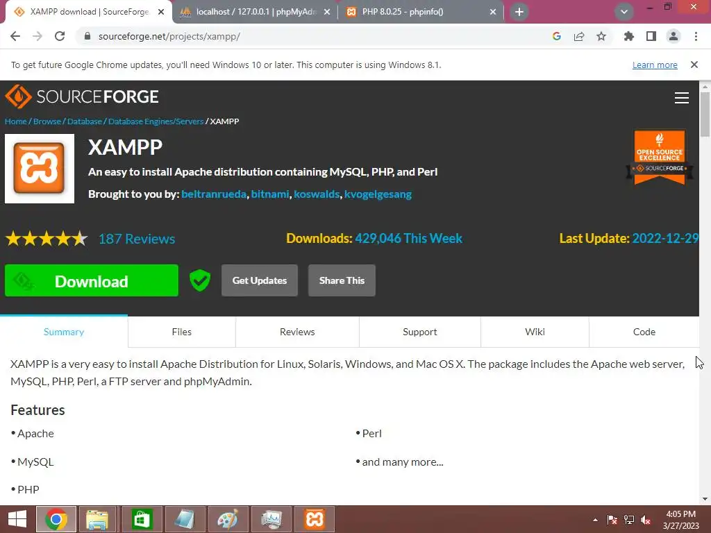Go to Database in the breadcrumb
711x533 pixels.
(x=85, y=121)
